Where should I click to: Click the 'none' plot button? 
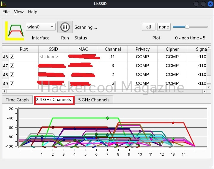[x=164, y=27]
